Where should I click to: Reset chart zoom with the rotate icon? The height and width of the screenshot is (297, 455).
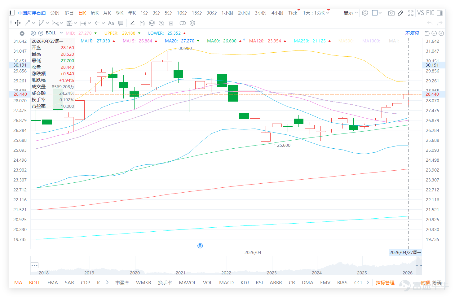(427, 33)
